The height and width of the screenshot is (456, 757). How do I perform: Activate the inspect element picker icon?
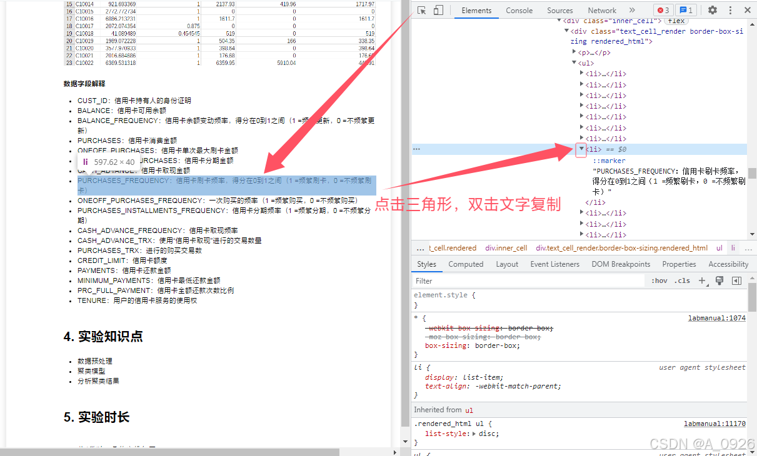(x=422, y=10)
